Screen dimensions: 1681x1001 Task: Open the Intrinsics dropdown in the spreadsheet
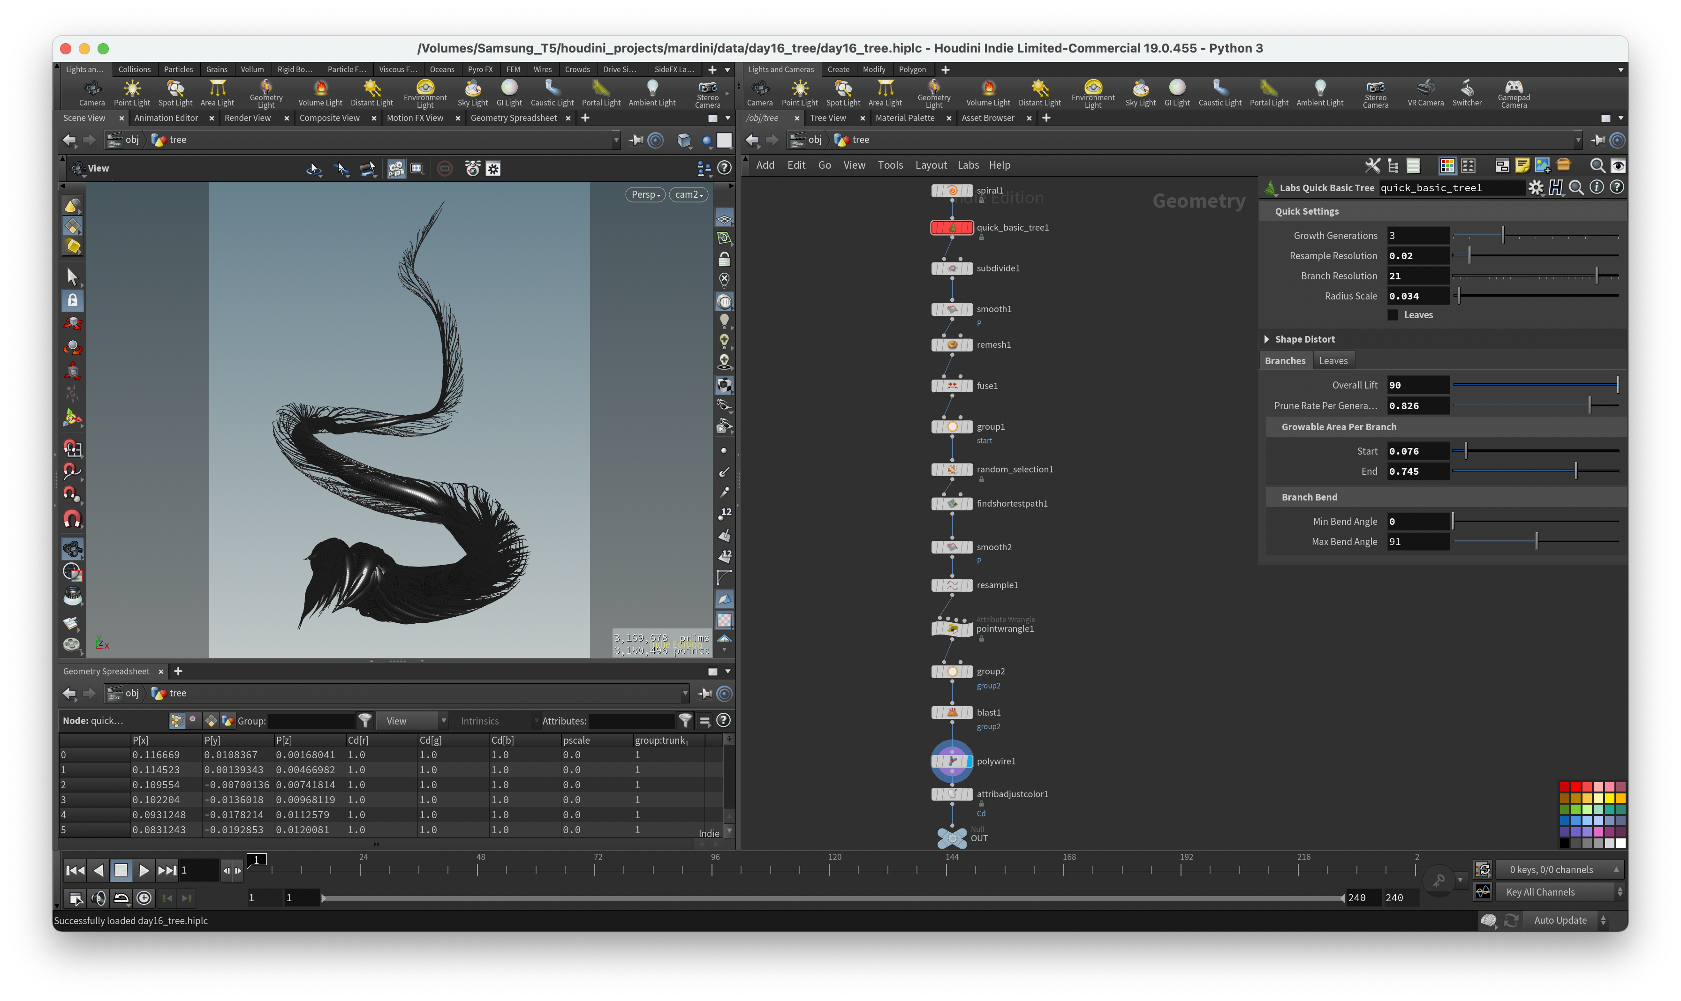[498, 721]
